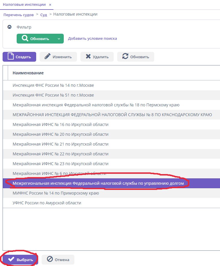Select row Инспекция ФНС России № 14 по г.Москве

click(53, 85)
